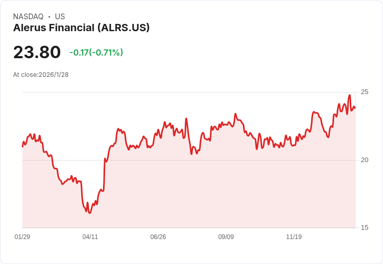
Task: Click the 15 y-axis price label
Action: [364, 228]
